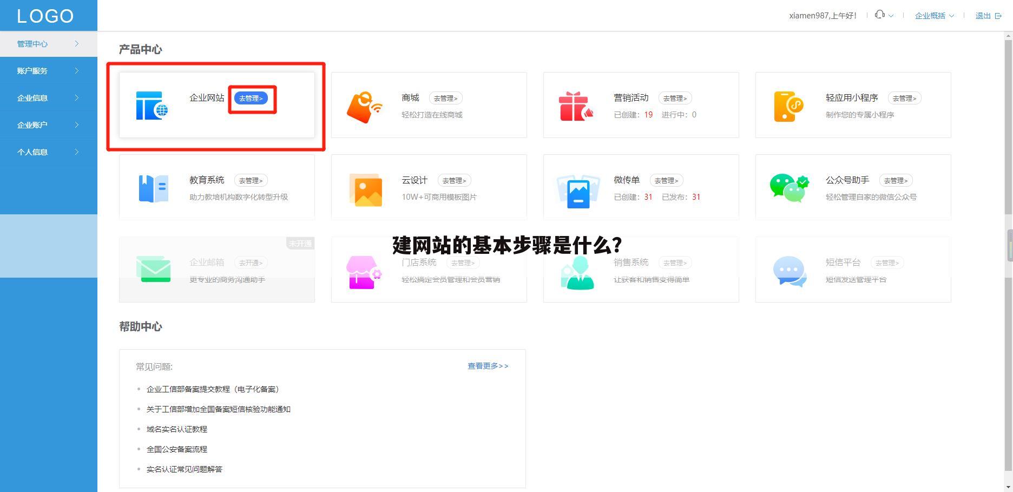The image size is (1013, 492).
Task: Select the 云设计 picture icon
Action: [364, 188]
